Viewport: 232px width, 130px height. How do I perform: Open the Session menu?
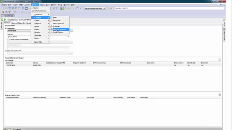coord(27,5)
